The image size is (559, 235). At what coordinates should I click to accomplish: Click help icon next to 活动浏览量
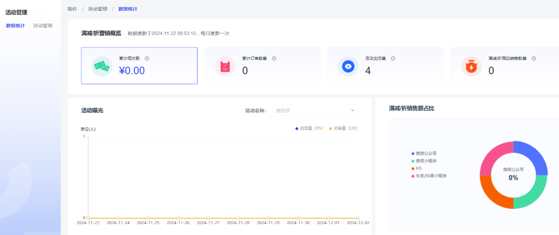393,58
